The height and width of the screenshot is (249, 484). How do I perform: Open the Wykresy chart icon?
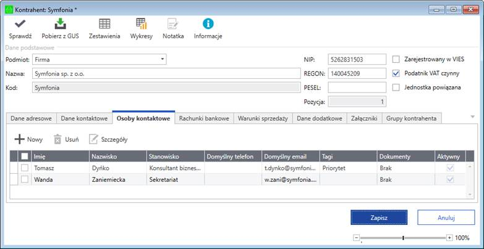(x=142, y=24)
